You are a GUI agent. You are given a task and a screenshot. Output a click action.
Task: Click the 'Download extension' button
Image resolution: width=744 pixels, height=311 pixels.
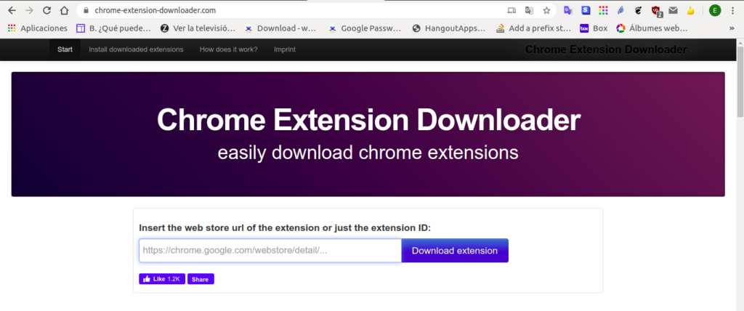pos(455,250)
